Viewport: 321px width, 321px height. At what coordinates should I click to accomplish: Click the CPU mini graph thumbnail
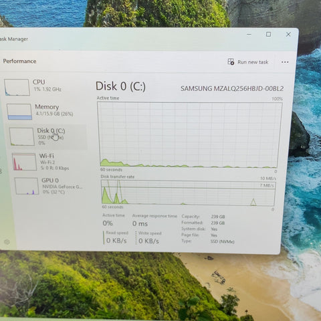tap(17, 88)
